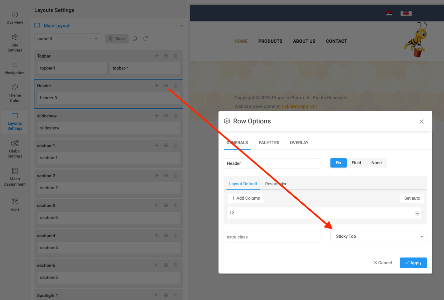Focus the Header row name field
Viewport: 444px width, 300px height.
(272, 164)
